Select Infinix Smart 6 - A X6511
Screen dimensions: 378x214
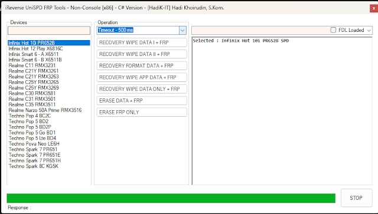pos(34,54)
